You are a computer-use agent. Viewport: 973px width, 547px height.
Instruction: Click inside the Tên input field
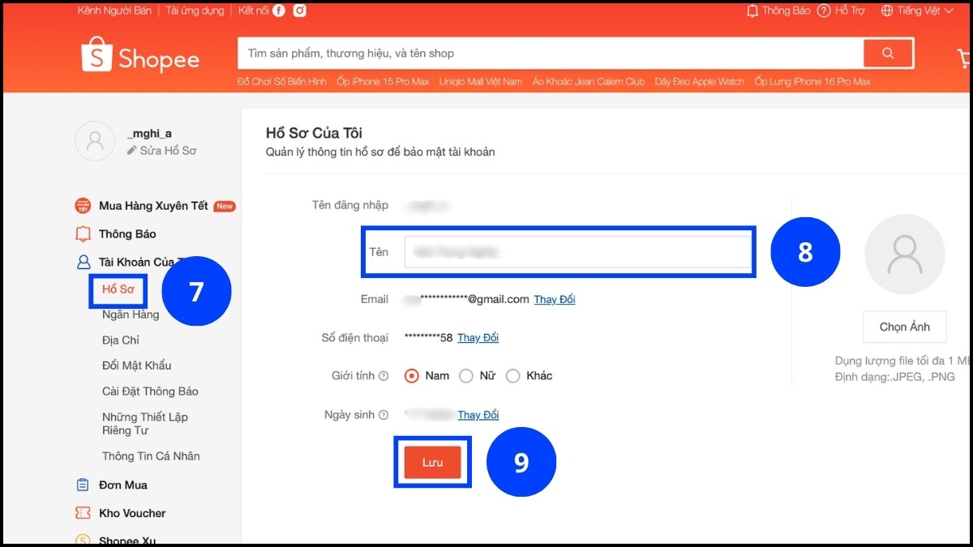[x=576, y=252]
